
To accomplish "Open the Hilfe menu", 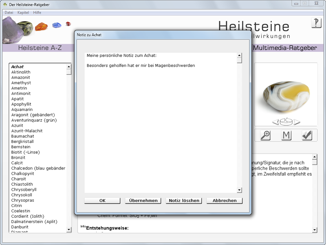I will click(x=37, y=13).
